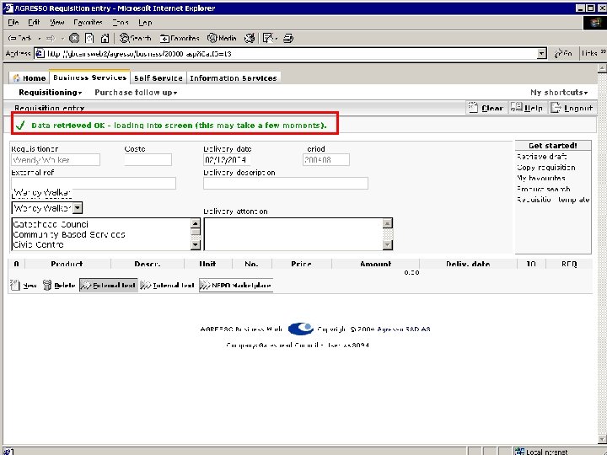Click the Logout button
607x455 pixels.
(572, 108)
